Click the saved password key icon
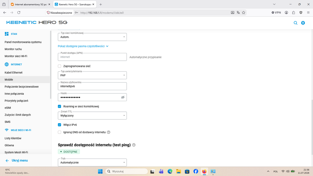 click(x=76, y=13)
